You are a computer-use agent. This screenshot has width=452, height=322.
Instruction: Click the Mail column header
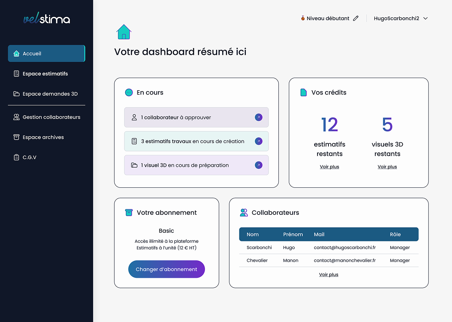[x=319, y=234]
